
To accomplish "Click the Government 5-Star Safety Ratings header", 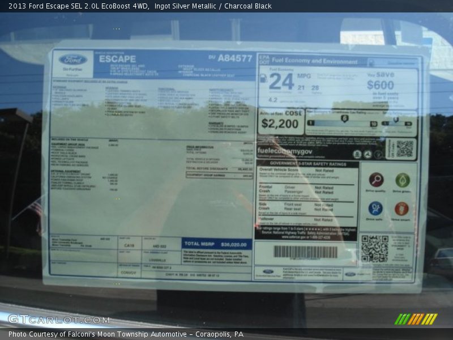I will pos(308,164).
